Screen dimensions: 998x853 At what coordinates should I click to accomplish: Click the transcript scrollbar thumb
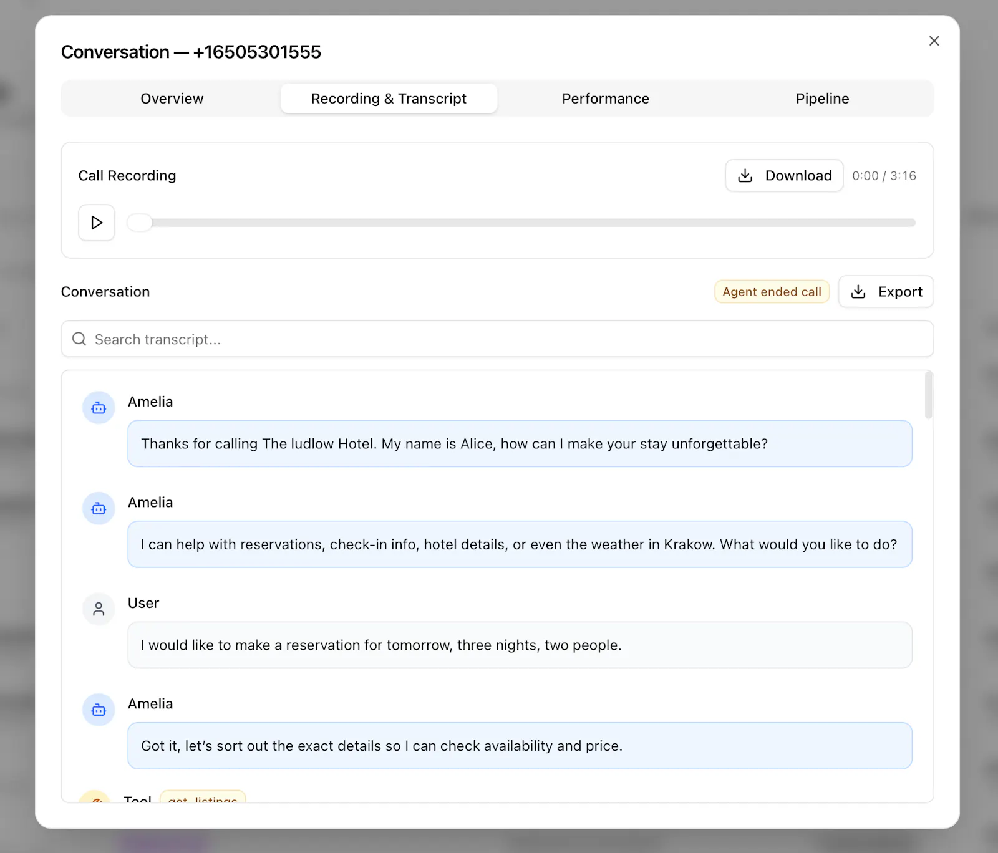(928, 395)
